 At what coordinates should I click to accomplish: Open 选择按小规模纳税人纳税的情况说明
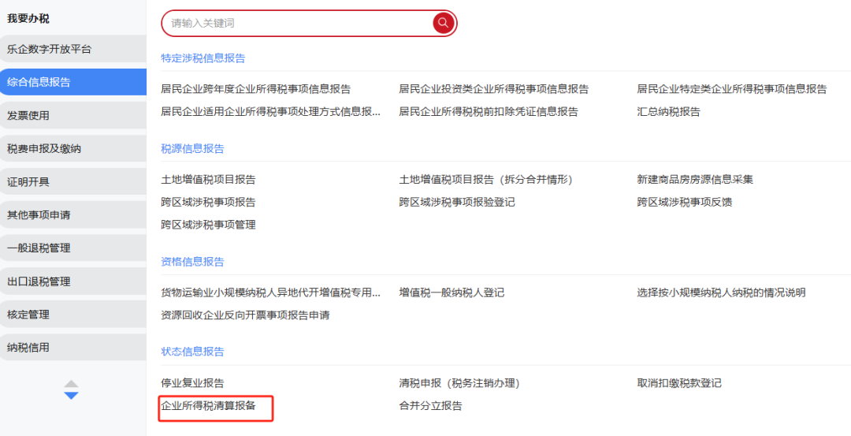point(721,293)
